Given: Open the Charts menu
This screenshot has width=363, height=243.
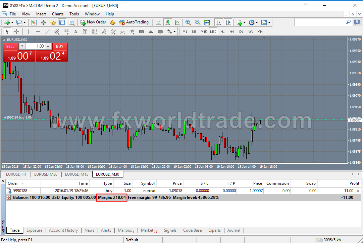Looking at the screenshot, I should coord(58,14).
